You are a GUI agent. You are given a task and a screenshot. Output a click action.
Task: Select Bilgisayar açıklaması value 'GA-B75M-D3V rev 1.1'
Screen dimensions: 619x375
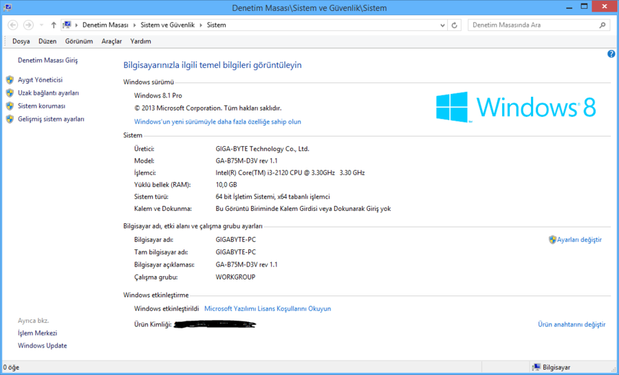pyautogui.click(x=246, y=264)
